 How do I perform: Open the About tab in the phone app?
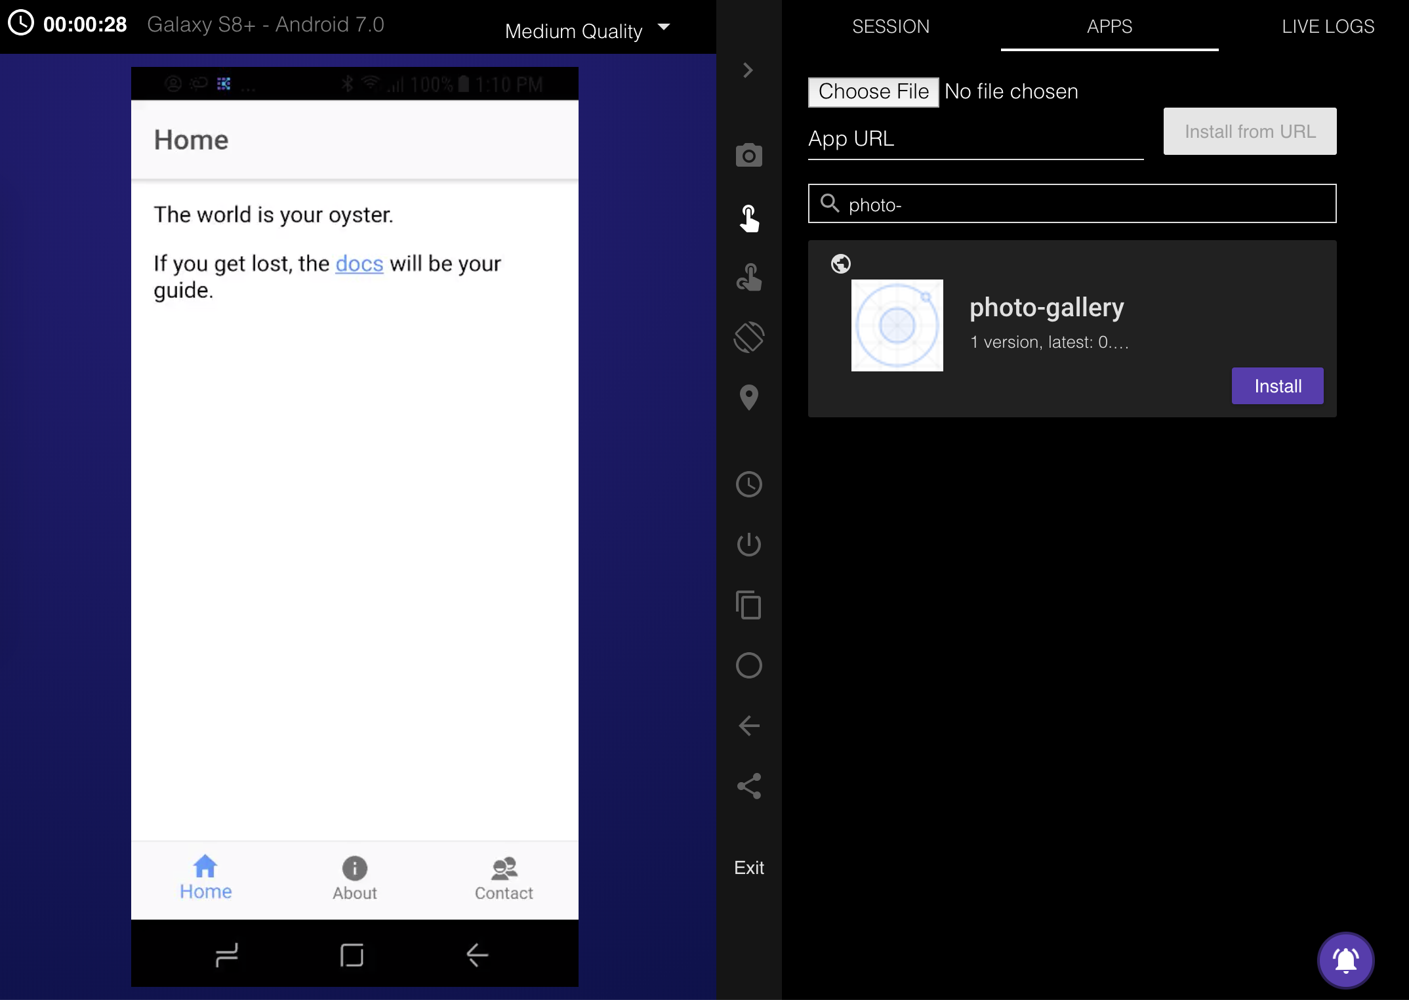(x=354, y=879)
